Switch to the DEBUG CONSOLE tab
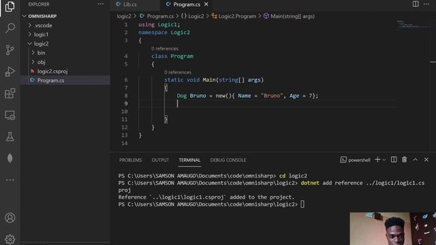Screen dimensions: 436x245 click(x=228, y=160)
